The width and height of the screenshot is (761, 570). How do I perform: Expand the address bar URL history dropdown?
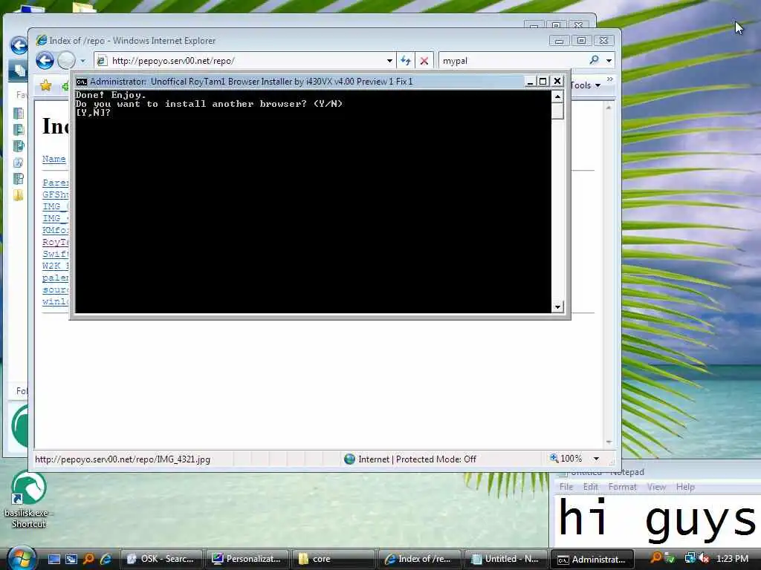click(x=389, y=61)
